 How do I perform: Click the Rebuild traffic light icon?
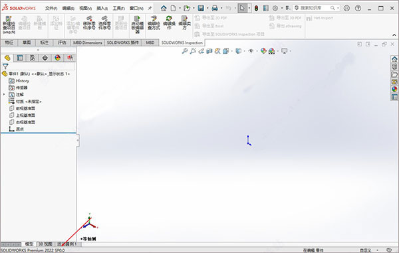(256, 9)
